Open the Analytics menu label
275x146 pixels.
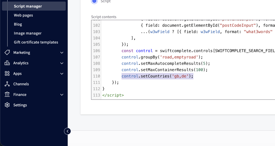click(x=21, y=63)
